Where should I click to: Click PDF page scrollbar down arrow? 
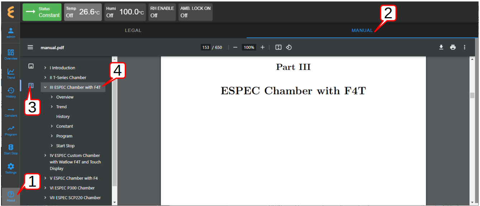(x=472, y=202)
